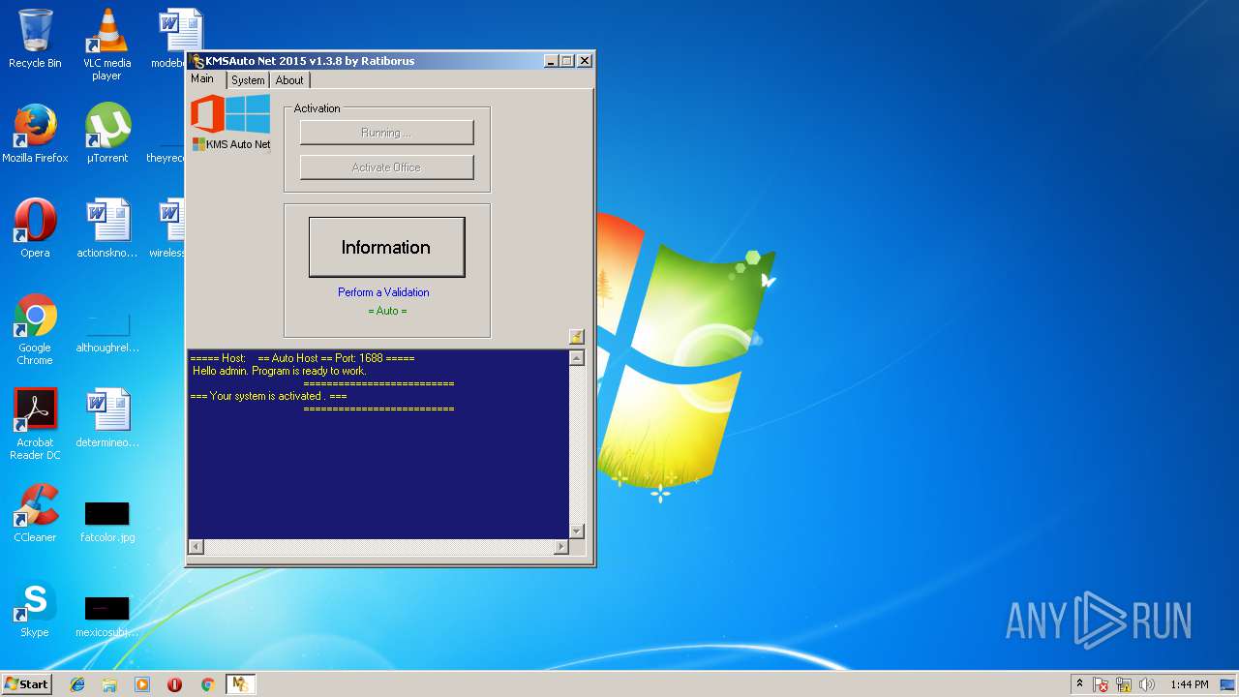Select actionskno... Word document icon
The height and width of the screenshot is (697, 1239).
[106, 228]
